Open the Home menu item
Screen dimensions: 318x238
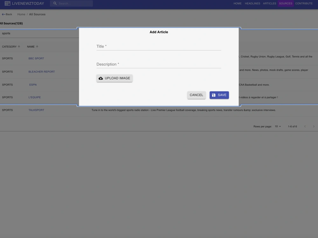238,3
